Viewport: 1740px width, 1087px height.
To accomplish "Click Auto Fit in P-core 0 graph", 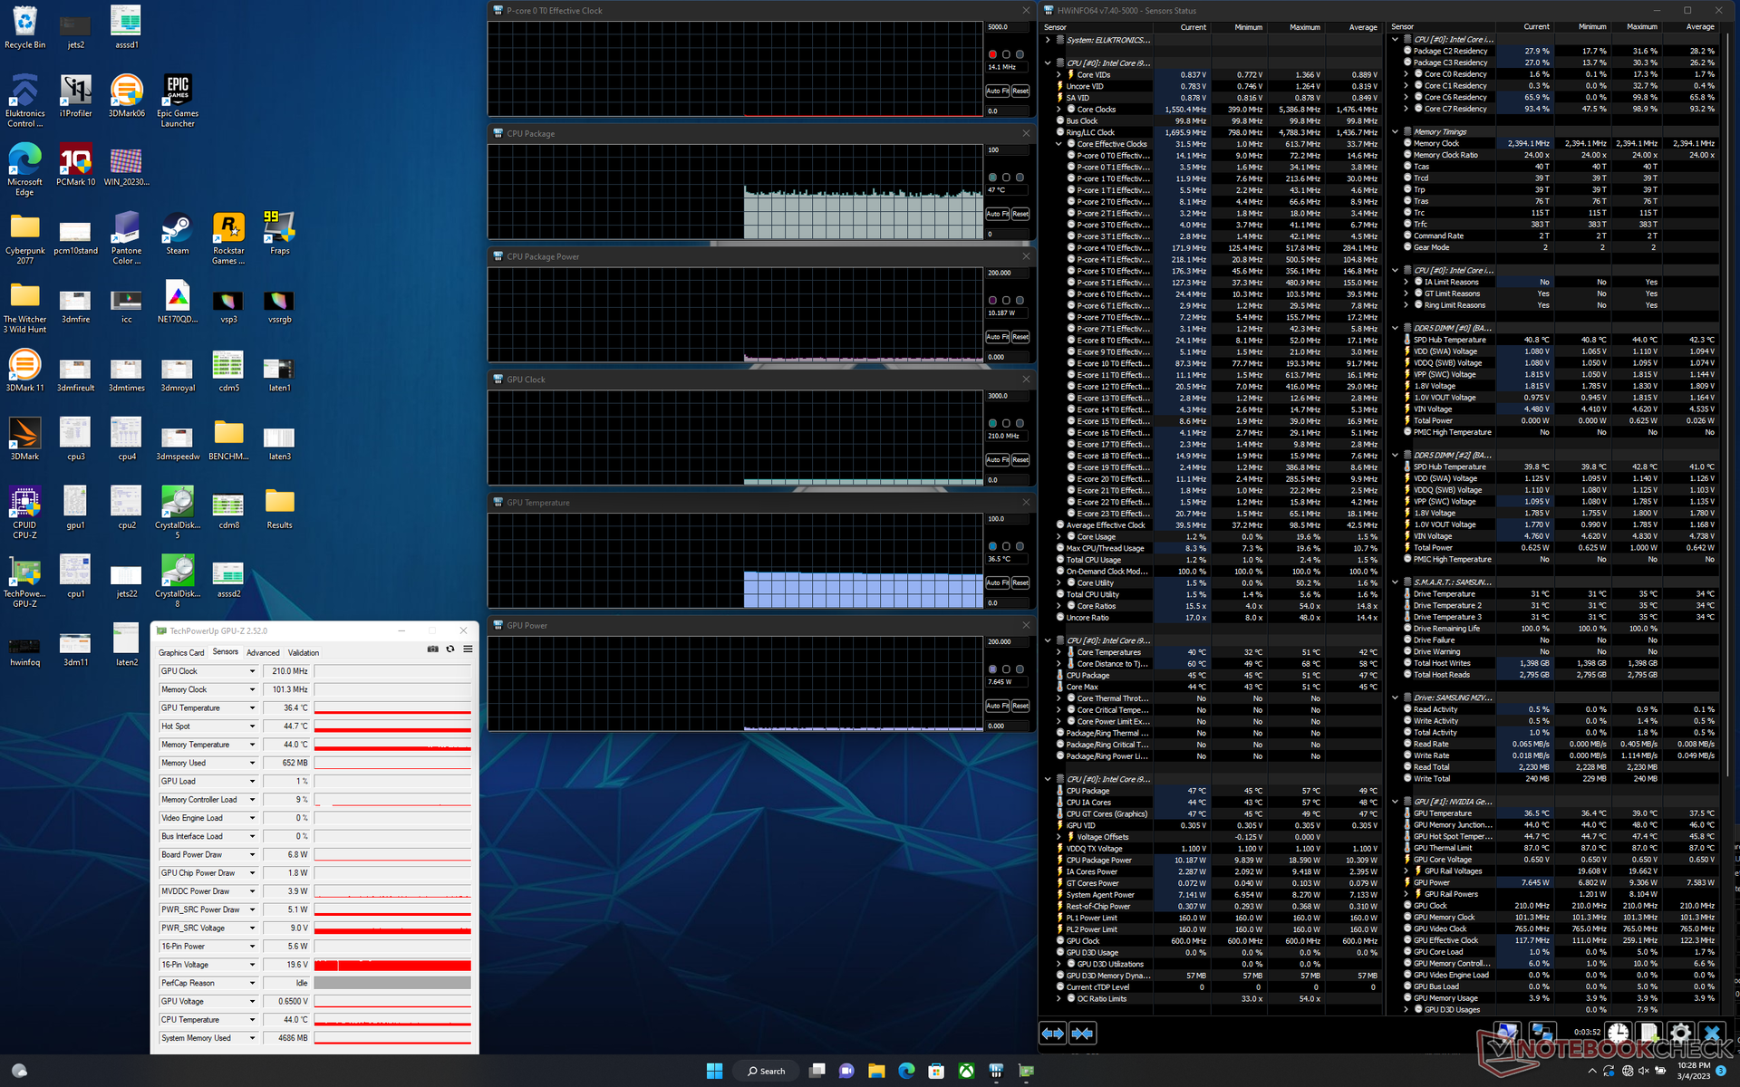I will pyautogui.click(x=997, y=91).
